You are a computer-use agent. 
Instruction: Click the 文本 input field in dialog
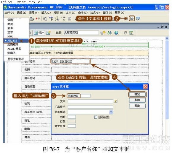point(90,101)
